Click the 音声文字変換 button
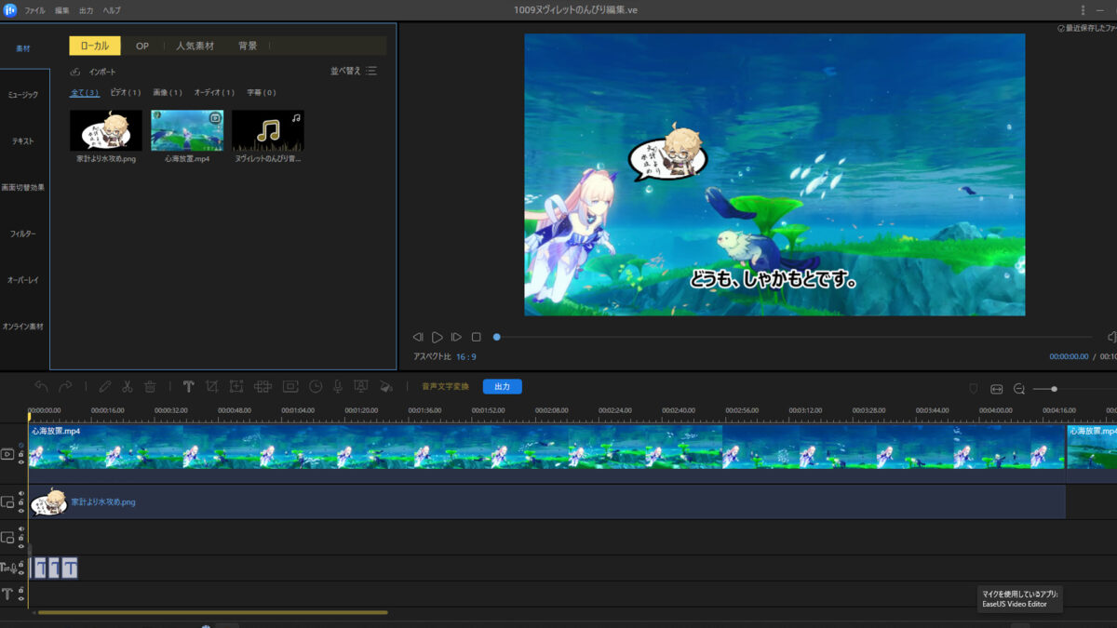Image resolution: width=1117 pixels, height=628 pixels. point(445,386)
